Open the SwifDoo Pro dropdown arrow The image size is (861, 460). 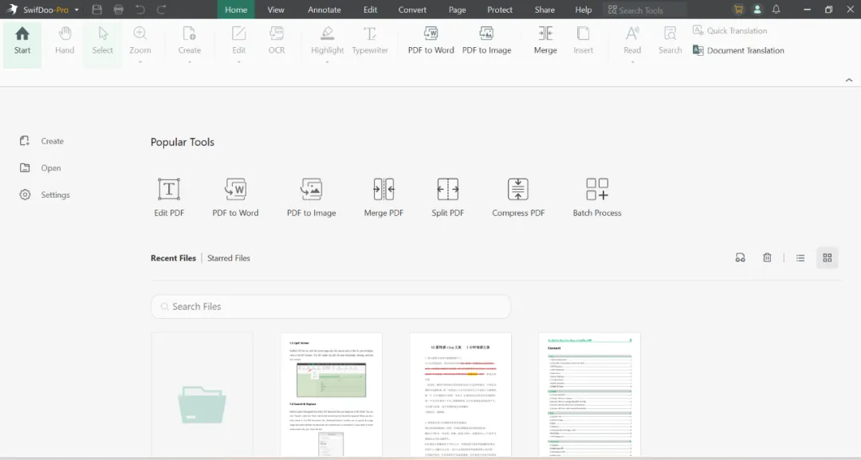(77, 10)
